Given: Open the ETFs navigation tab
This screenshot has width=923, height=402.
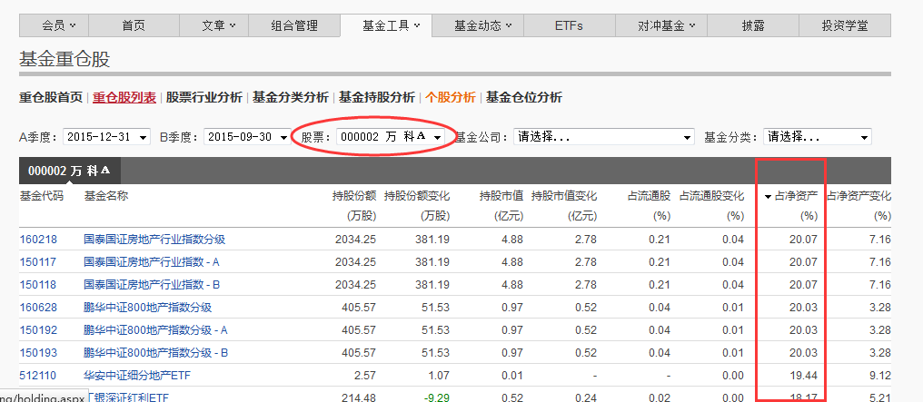Looking at the screenshot, I should (x=569, y=25).
